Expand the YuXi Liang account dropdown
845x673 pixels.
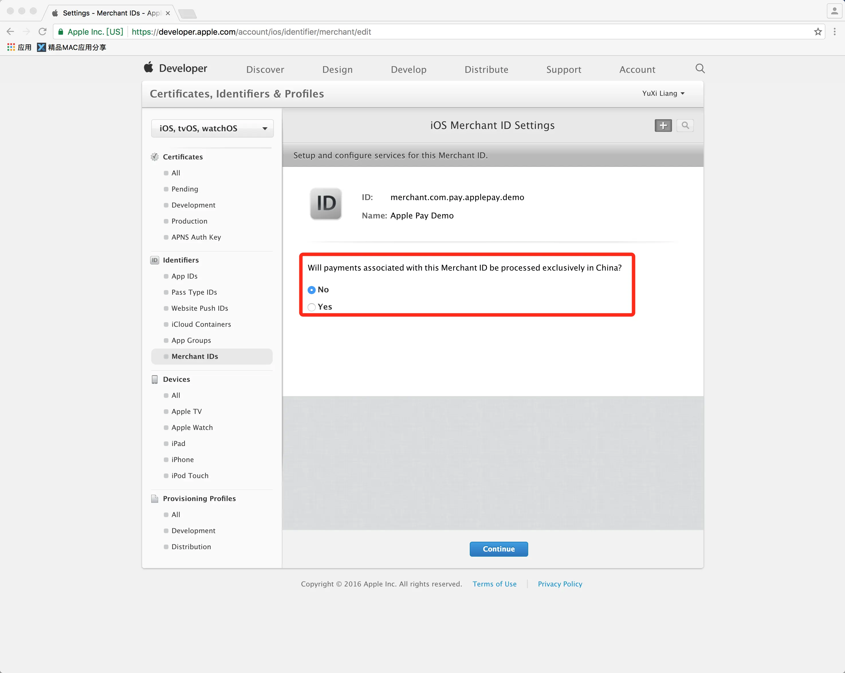point(663,93)
